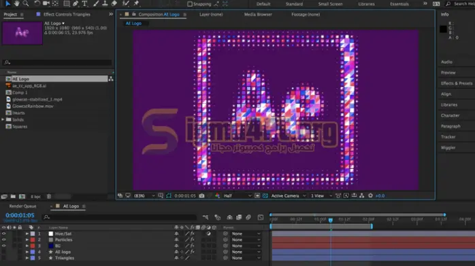
Task: Open the Render Queue tab
Action: tap(22, 206)
